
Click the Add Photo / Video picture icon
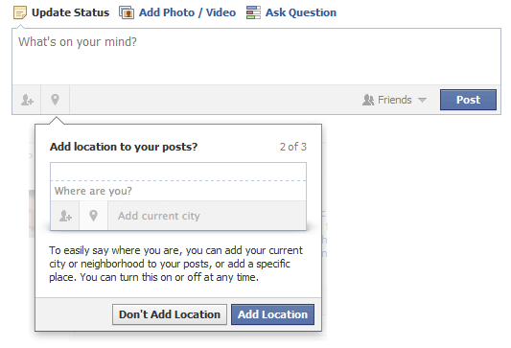127,12
